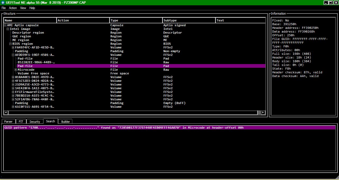This screenshot has width=339, height=180.
Task: Expand the FA4974FC-AF1D-4E5D volume
Action: coord(13,47)
